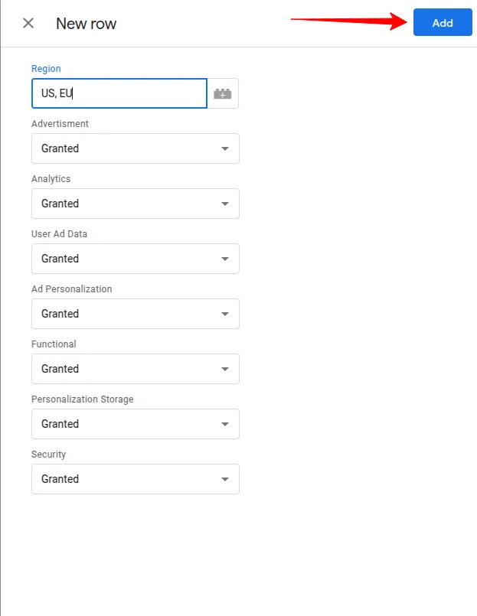Close the New row panel
The image size is (477, 616).
(x=28, y=23)
